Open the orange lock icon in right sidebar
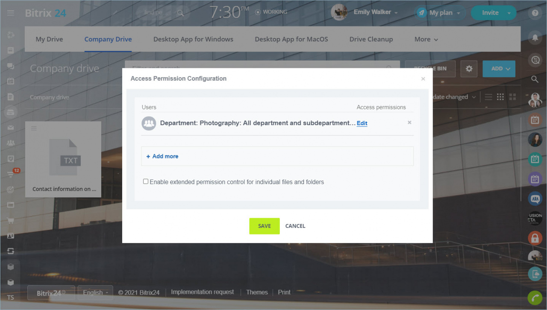Screen dimensions: 547x310 (535, 238)
